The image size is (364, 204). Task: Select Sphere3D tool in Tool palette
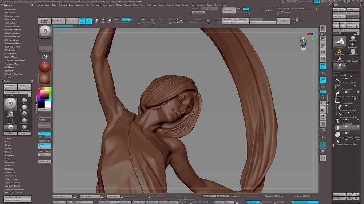tap(353, 39)
